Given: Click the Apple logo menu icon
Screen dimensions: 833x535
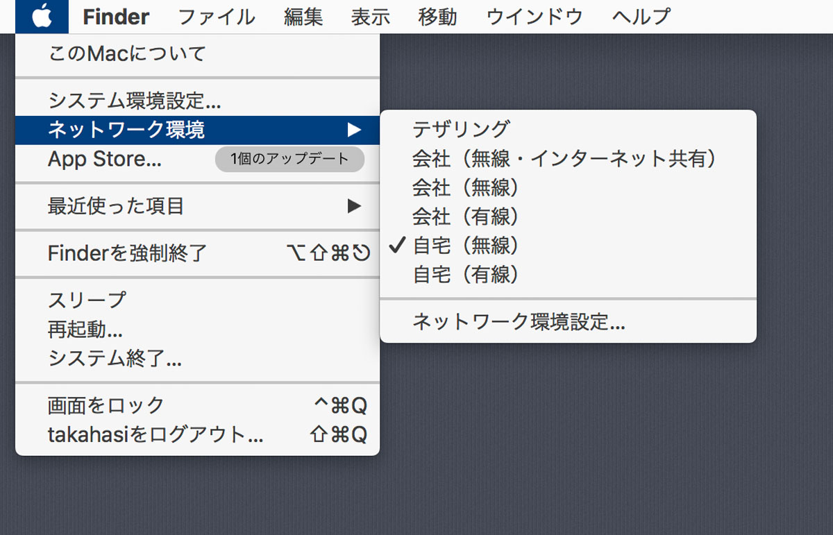Looking at the screenshot, I should (x=42, y=16).
